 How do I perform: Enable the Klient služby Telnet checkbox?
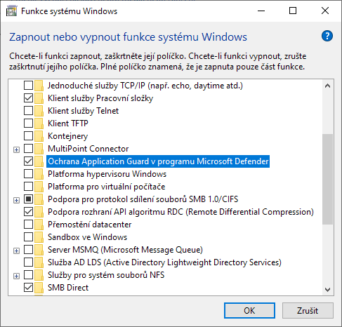tap(28, 111)
